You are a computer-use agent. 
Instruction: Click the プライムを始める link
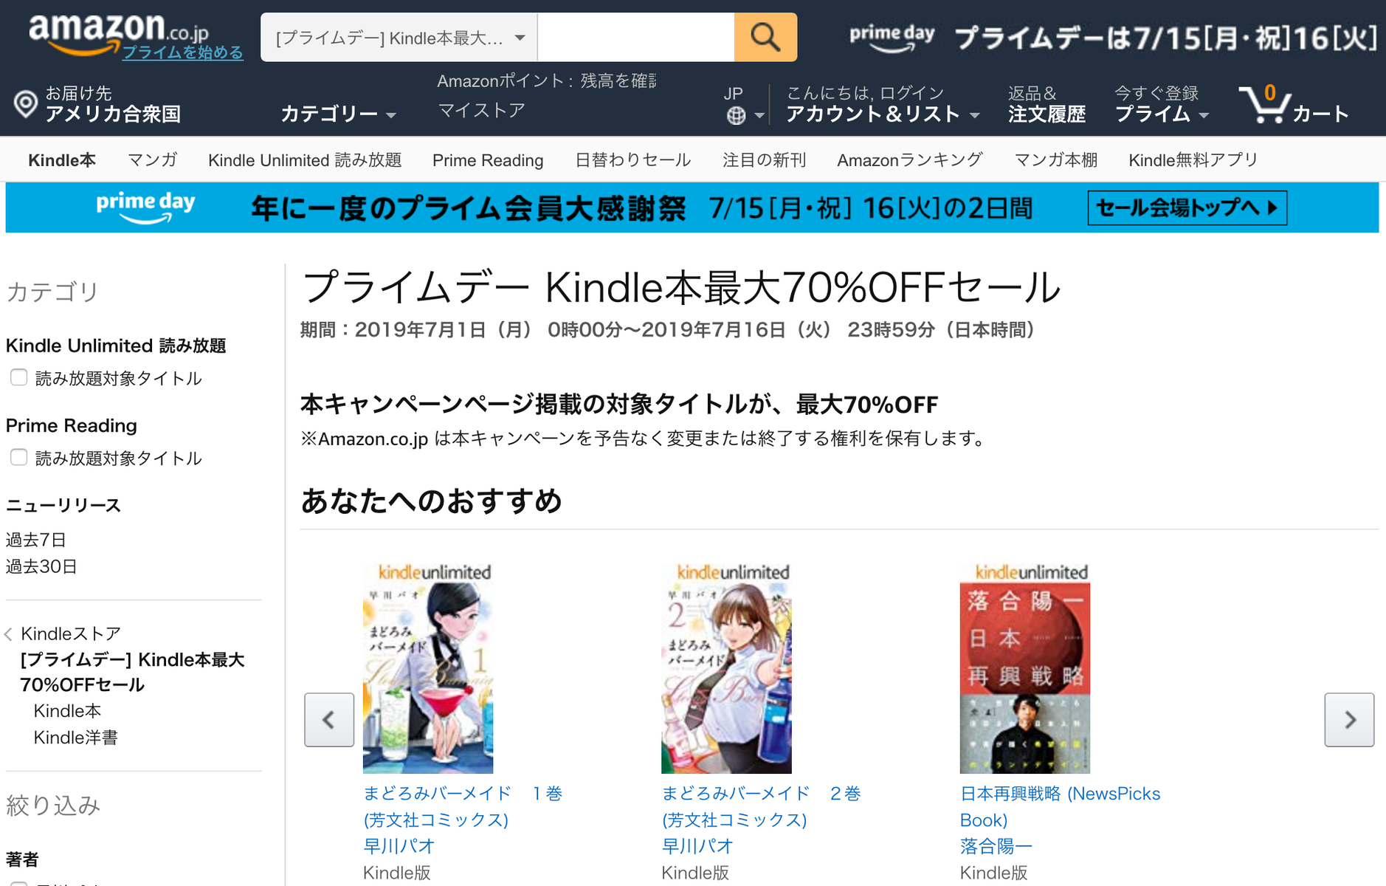[x=182, y=52]
